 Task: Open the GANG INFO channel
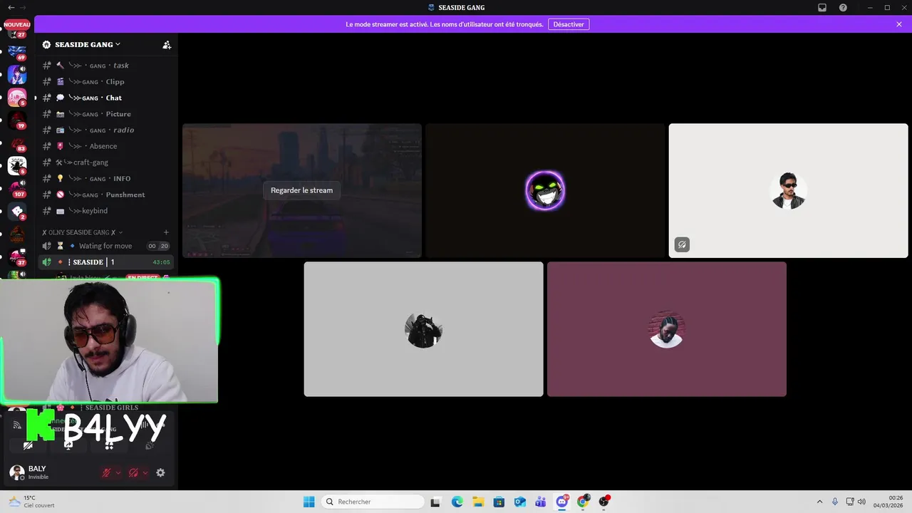pyautogui.click(x=105, y=179)
